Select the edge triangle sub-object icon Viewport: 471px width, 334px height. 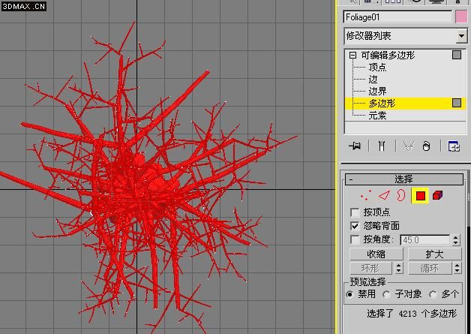pyautogui.click(x=384, y=196)
